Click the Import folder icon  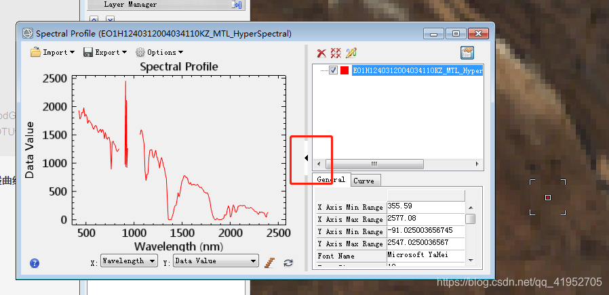[x=36, y=52]
